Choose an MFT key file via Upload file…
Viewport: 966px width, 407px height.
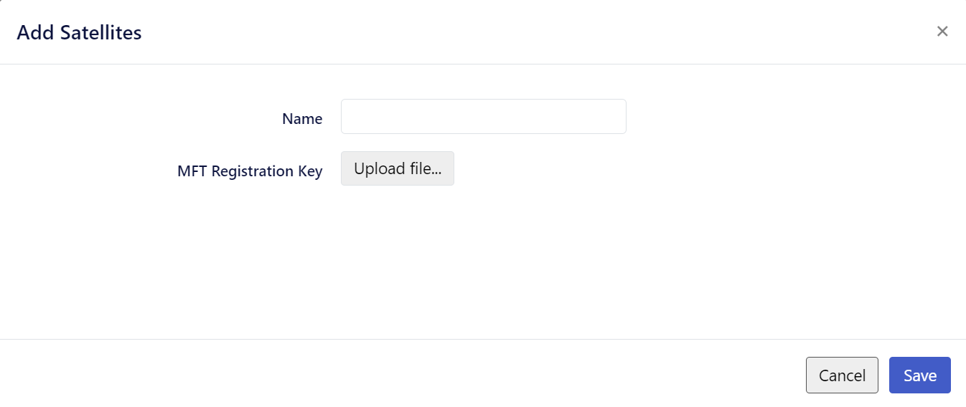[x=397, y=168]
